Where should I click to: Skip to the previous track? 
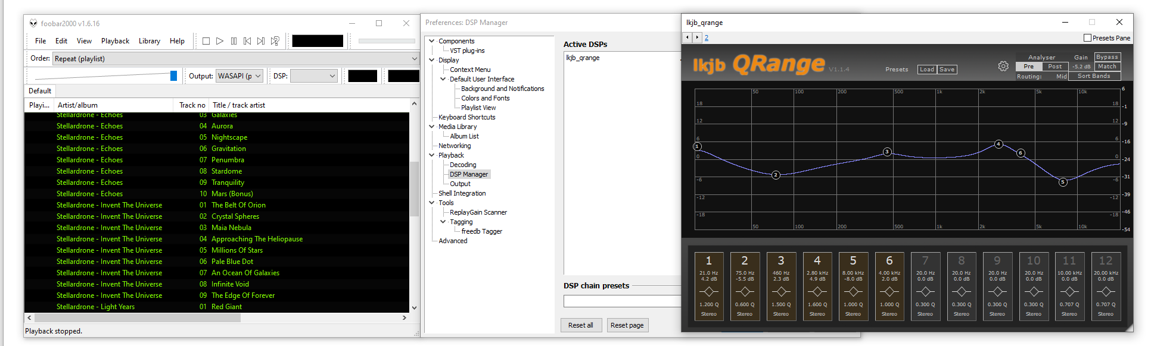click(247, 41)
